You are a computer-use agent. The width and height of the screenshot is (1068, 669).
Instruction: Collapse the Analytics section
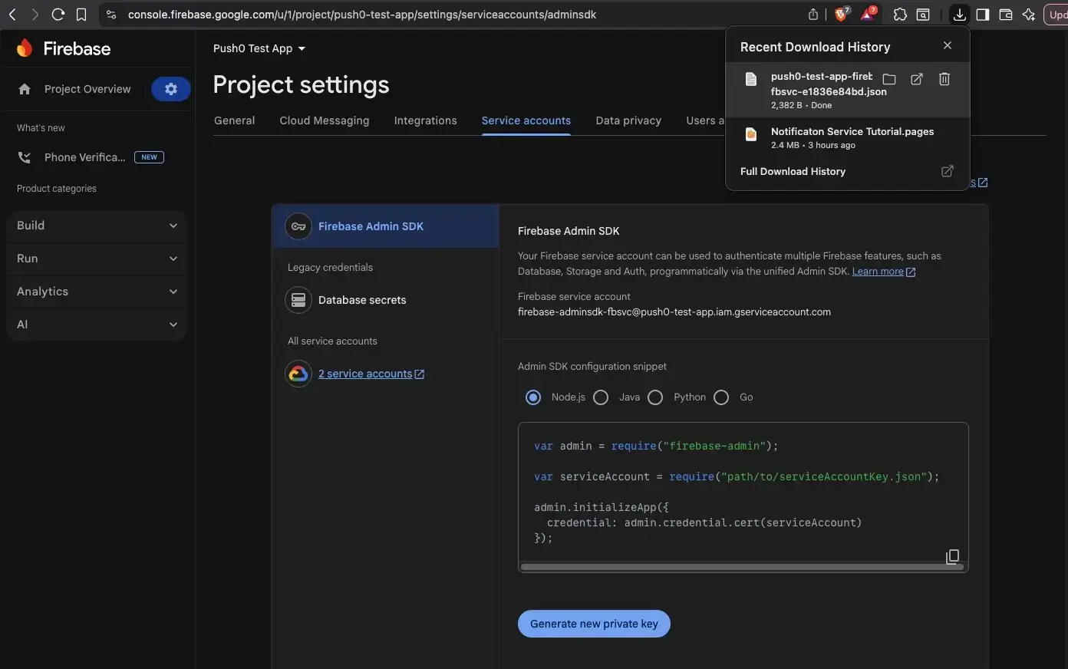[96, 292]
